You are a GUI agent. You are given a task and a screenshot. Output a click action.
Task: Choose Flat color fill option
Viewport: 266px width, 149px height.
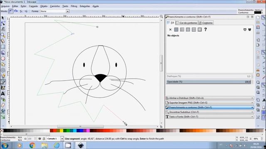176,29
